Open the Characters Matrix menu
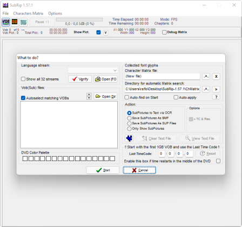This screenshot has height=227, width=242. tap(28, 14)
